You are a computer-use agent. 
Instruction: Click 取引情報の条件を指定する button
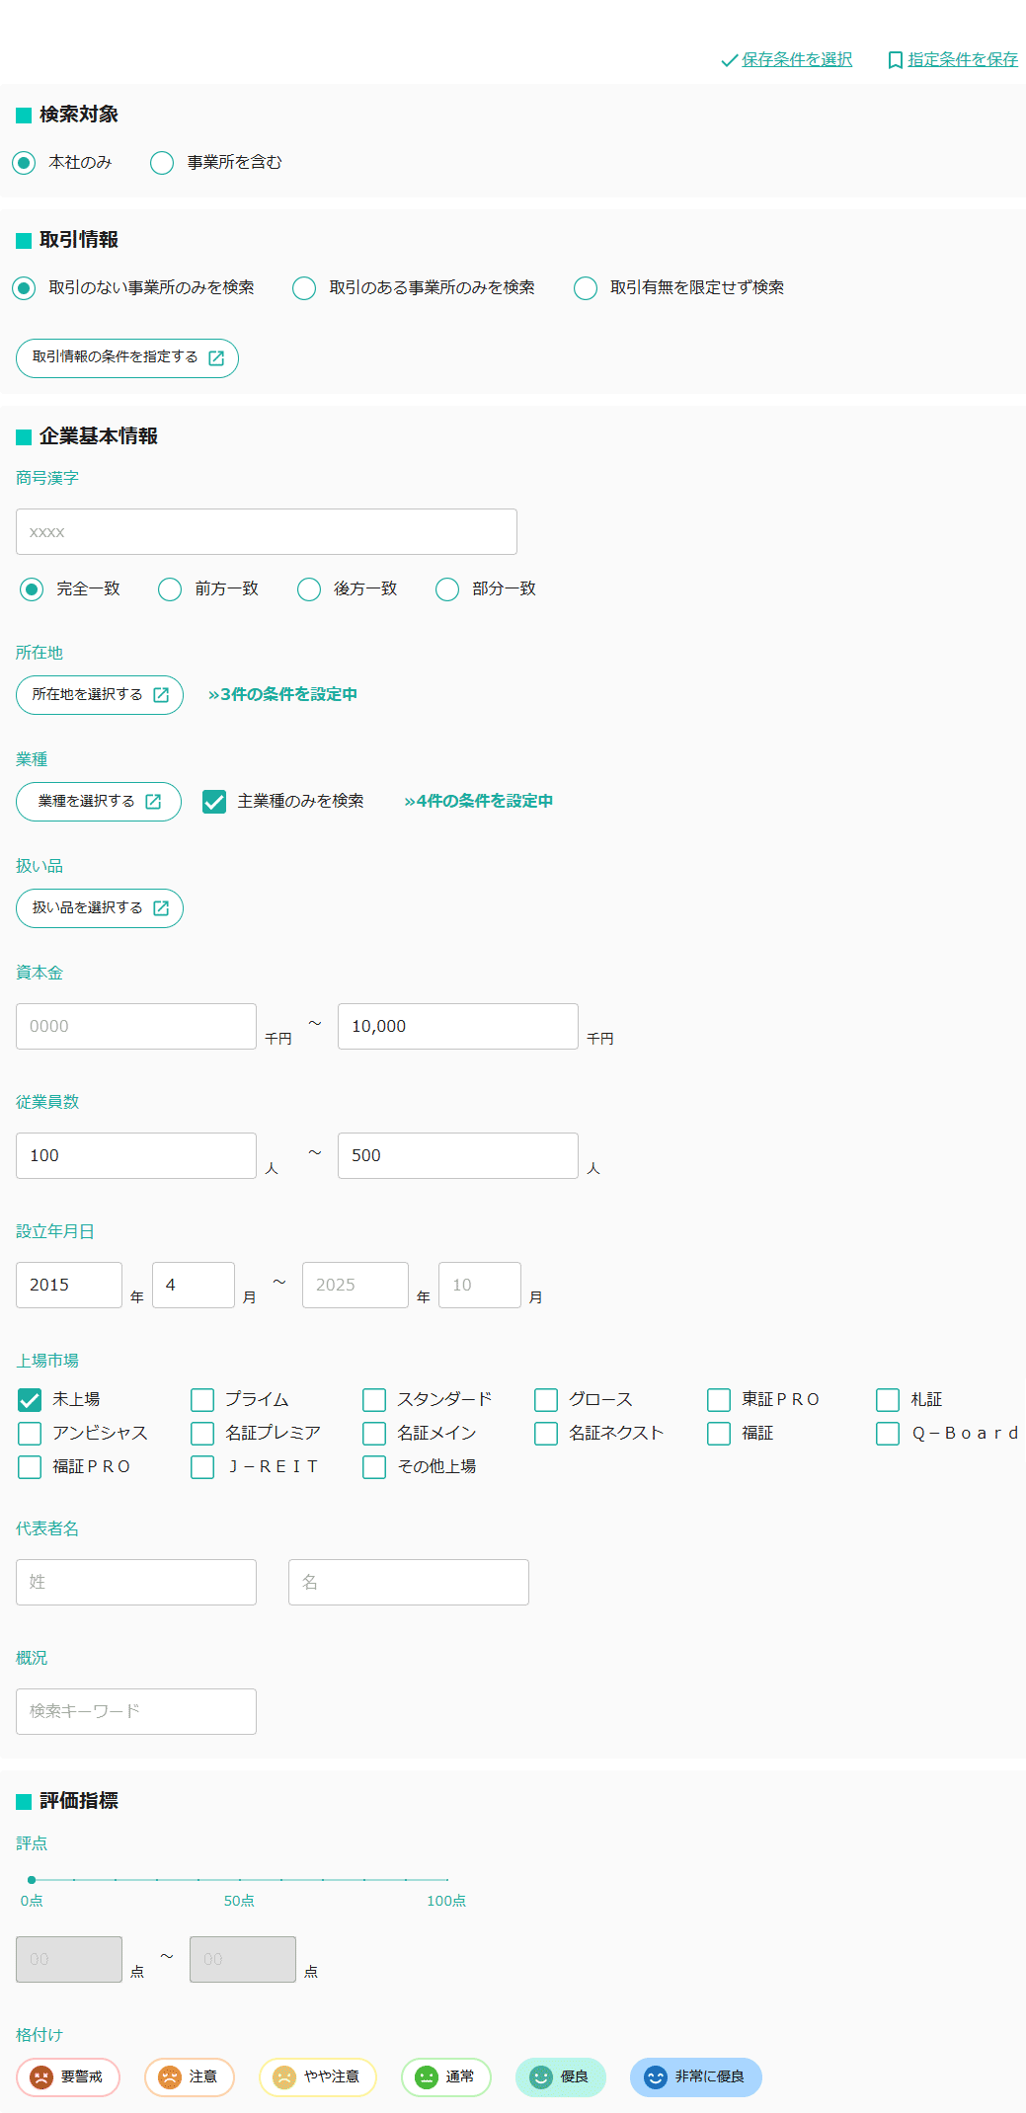[x=127, y=357]
